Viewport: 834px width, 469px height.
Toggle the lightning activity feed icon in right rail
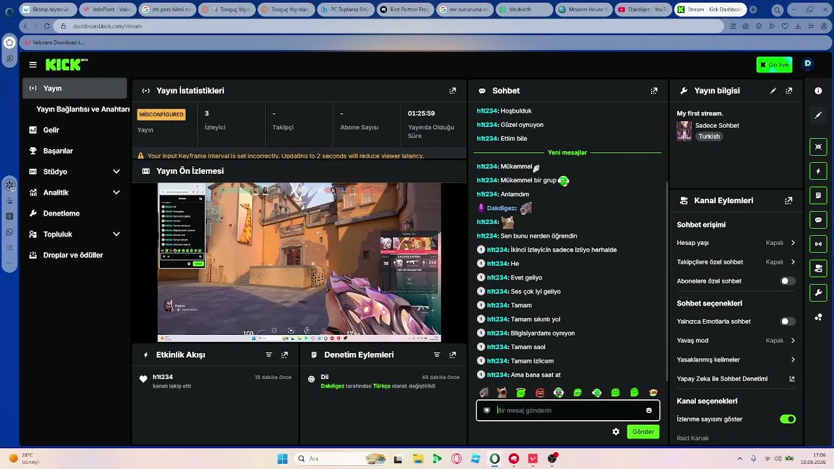click(818, 171)
